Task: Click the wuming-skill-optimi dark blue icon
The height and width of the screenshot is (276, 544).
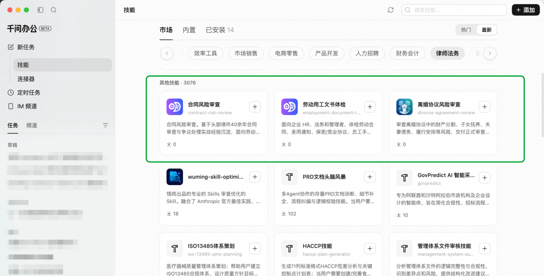Action: click(174, 177)
